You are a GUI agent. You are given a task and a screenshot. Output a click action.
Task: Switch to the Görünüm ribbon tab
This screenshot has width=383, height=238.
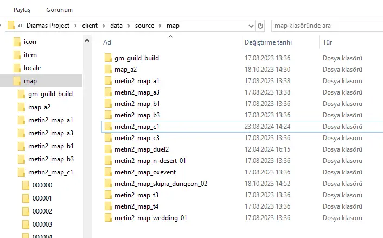[59, 10]
